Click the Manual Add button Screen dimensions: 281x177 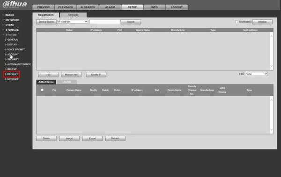click(71, 75)
